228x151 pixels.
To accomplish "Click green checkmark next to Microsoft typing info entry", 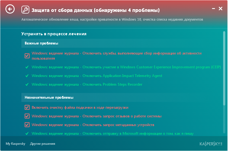I will click(27, 133).
